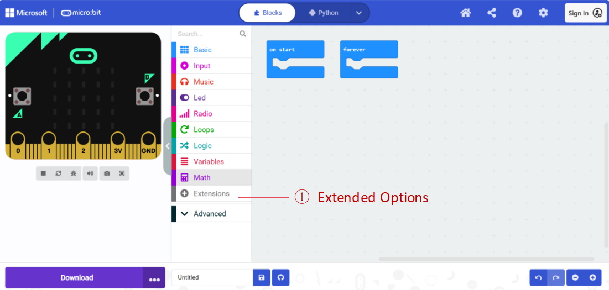Save project with the disk icon
Viewport: 609px width, 290px height.
click(x=262, y=278)
